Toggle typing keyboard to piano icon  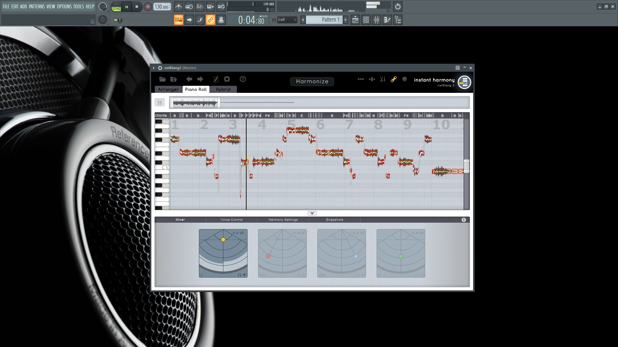[179, 20]
